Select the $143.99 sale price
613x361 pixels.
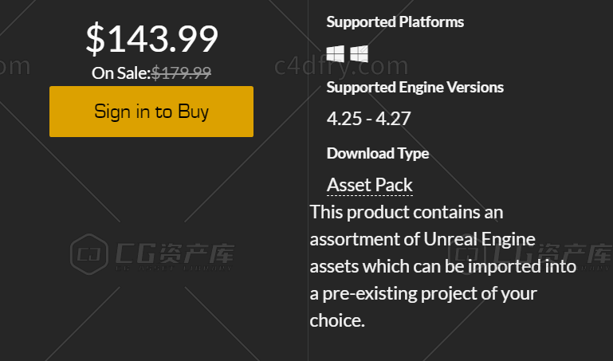pyautogui.click(x=151, y=38)
